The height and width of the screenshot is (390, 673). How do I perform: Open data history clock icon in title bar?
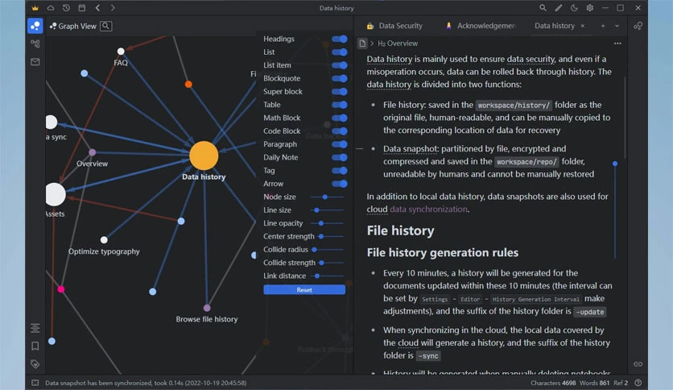pos(66,8)
